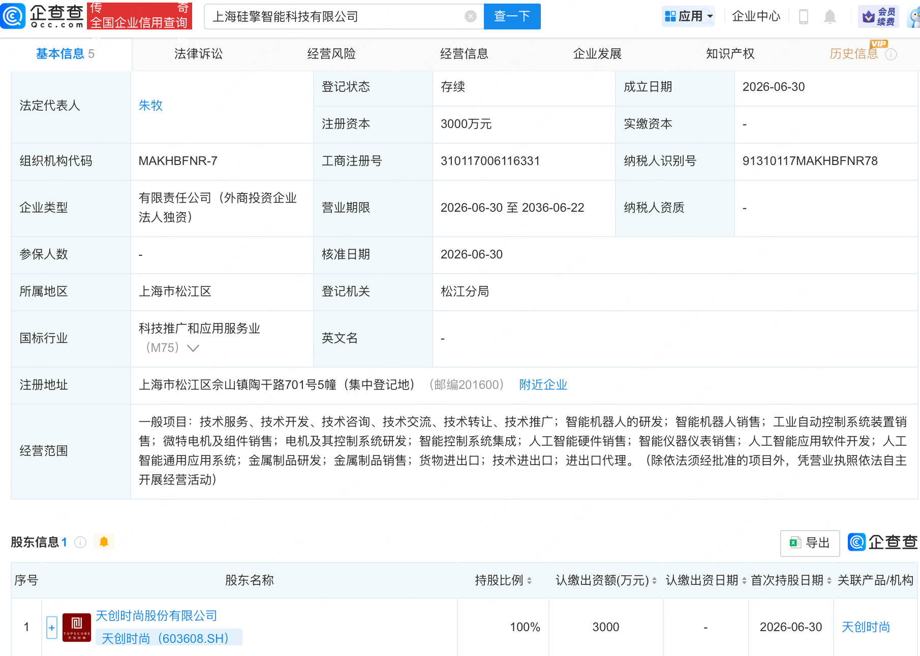920x656 pixels.
Task: Sort by 首次持股日期 column
Action: coord(829,580)
